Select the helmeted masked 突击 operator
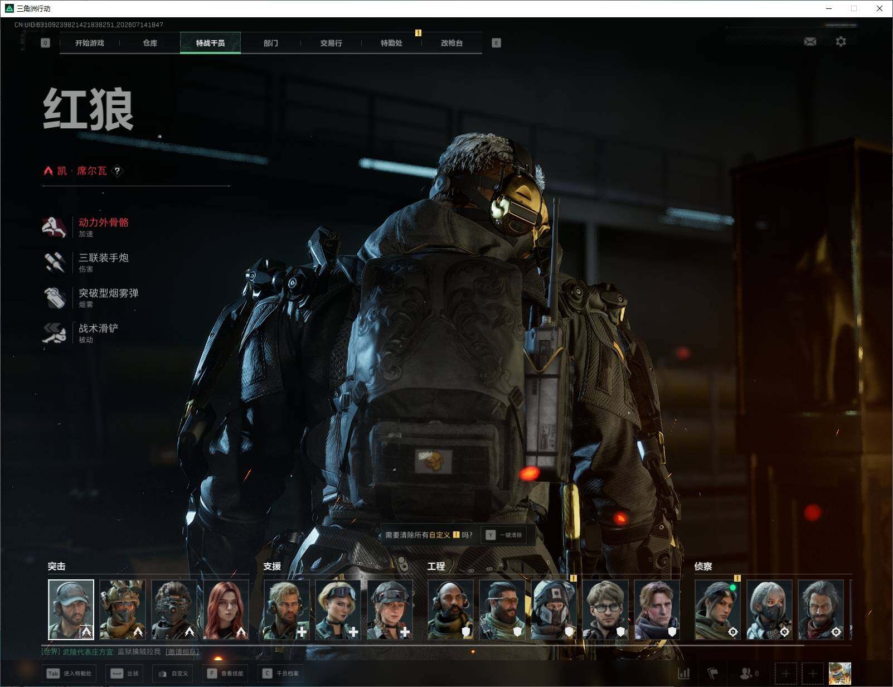 click(123, 609)
